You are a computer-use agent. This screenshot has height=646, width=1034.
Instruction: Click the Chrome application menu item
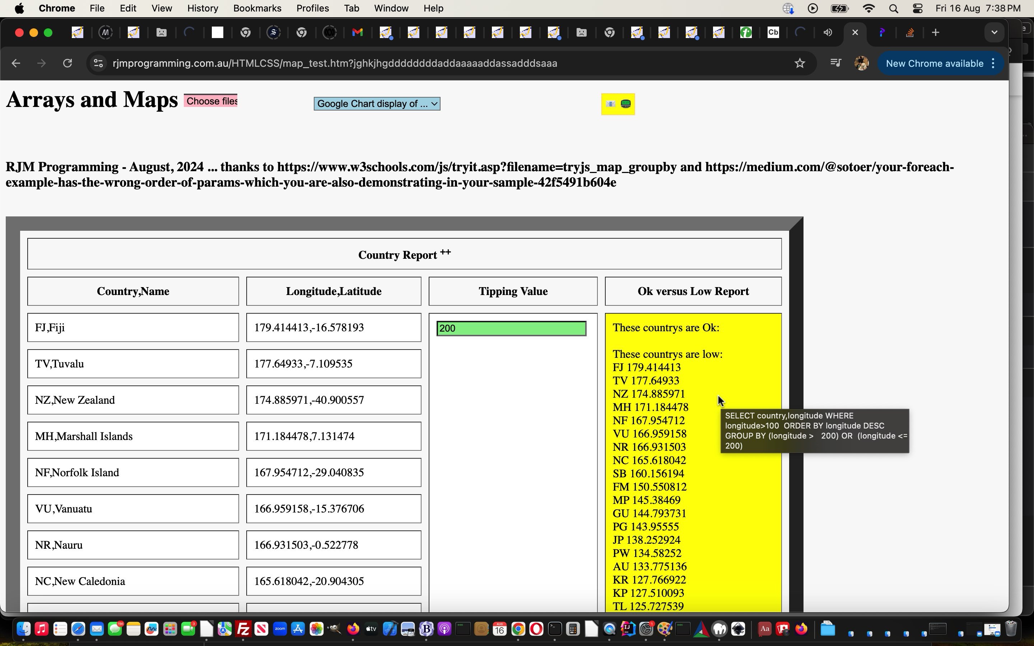(x=58, y=8)
